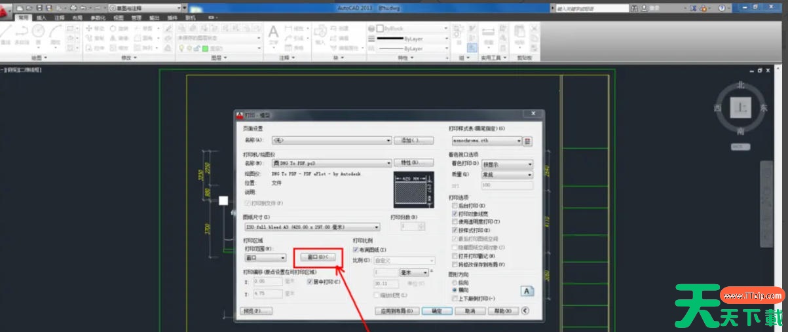Click the landscape orientation preview icon
The image size is (788, 332).
[x=527, y=291]
